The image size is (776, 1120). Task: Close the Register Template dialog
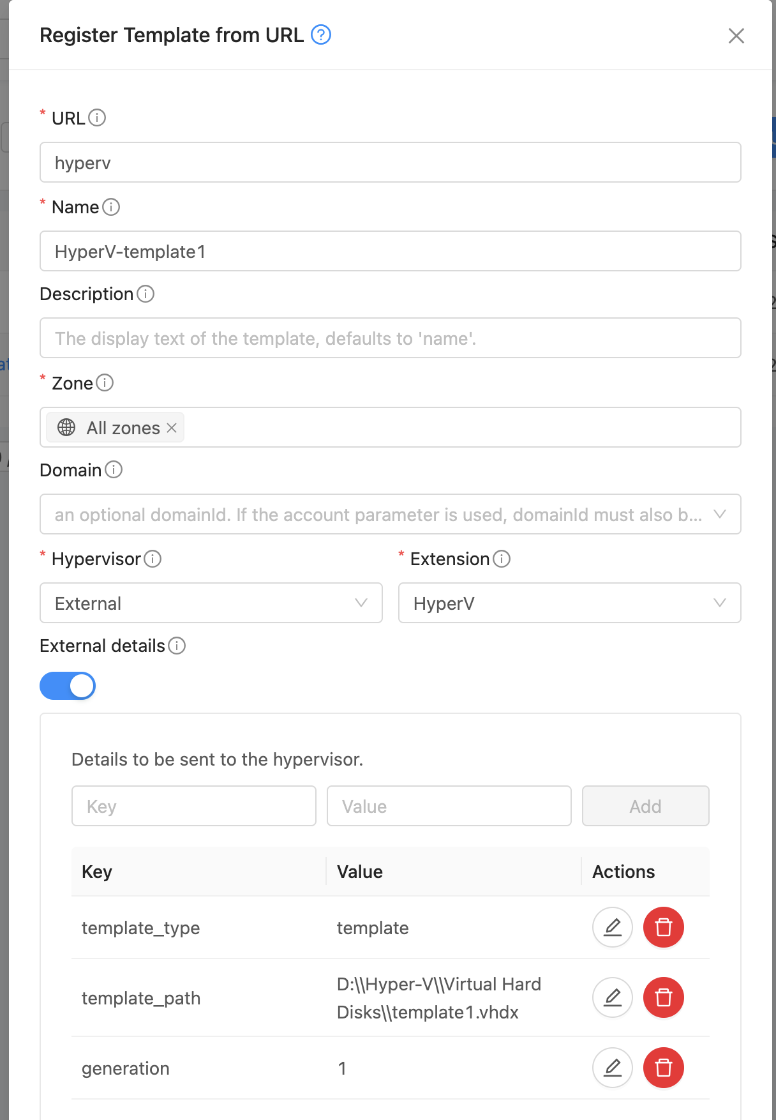coord(736,36)
